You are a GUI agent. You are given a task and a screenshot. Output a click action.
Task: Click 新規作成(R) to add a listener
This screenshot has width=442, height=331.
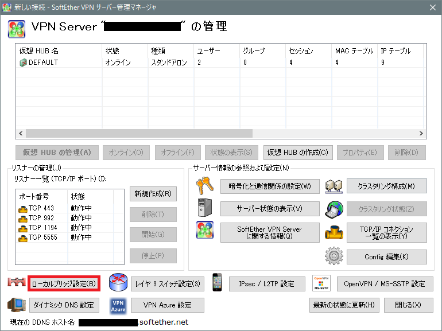point(153,194)
